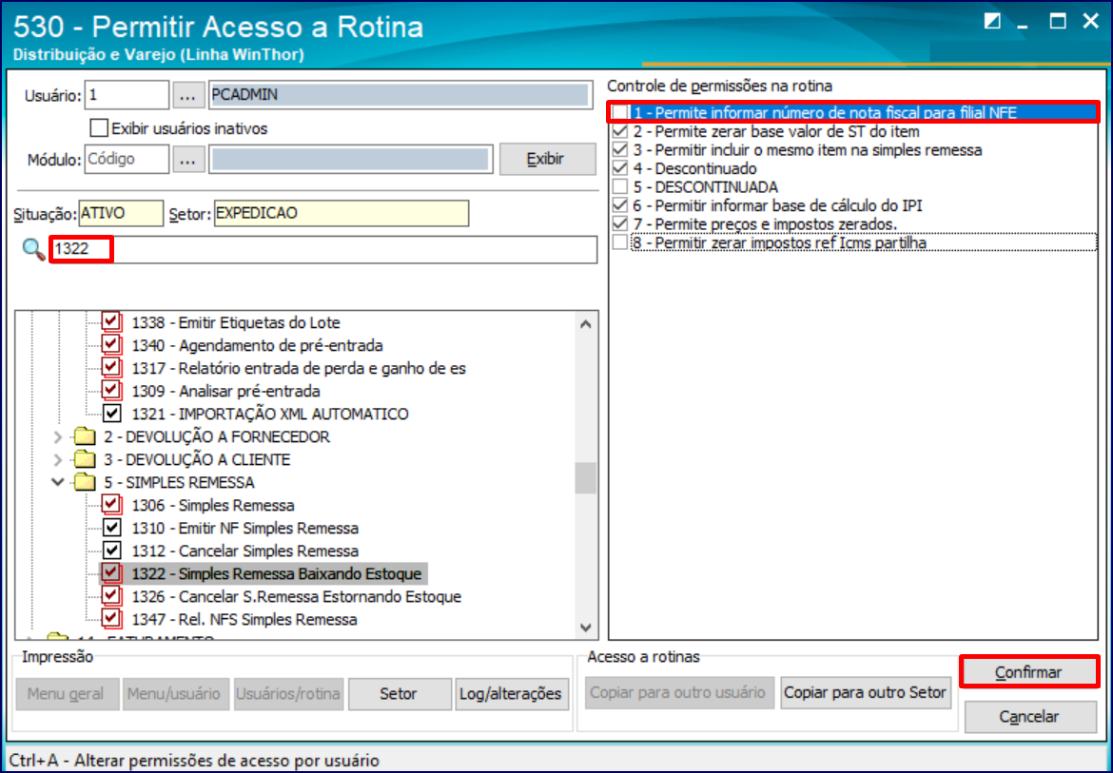Click the Confirmar button
Screen dimensions: 1113x773
1028,671
